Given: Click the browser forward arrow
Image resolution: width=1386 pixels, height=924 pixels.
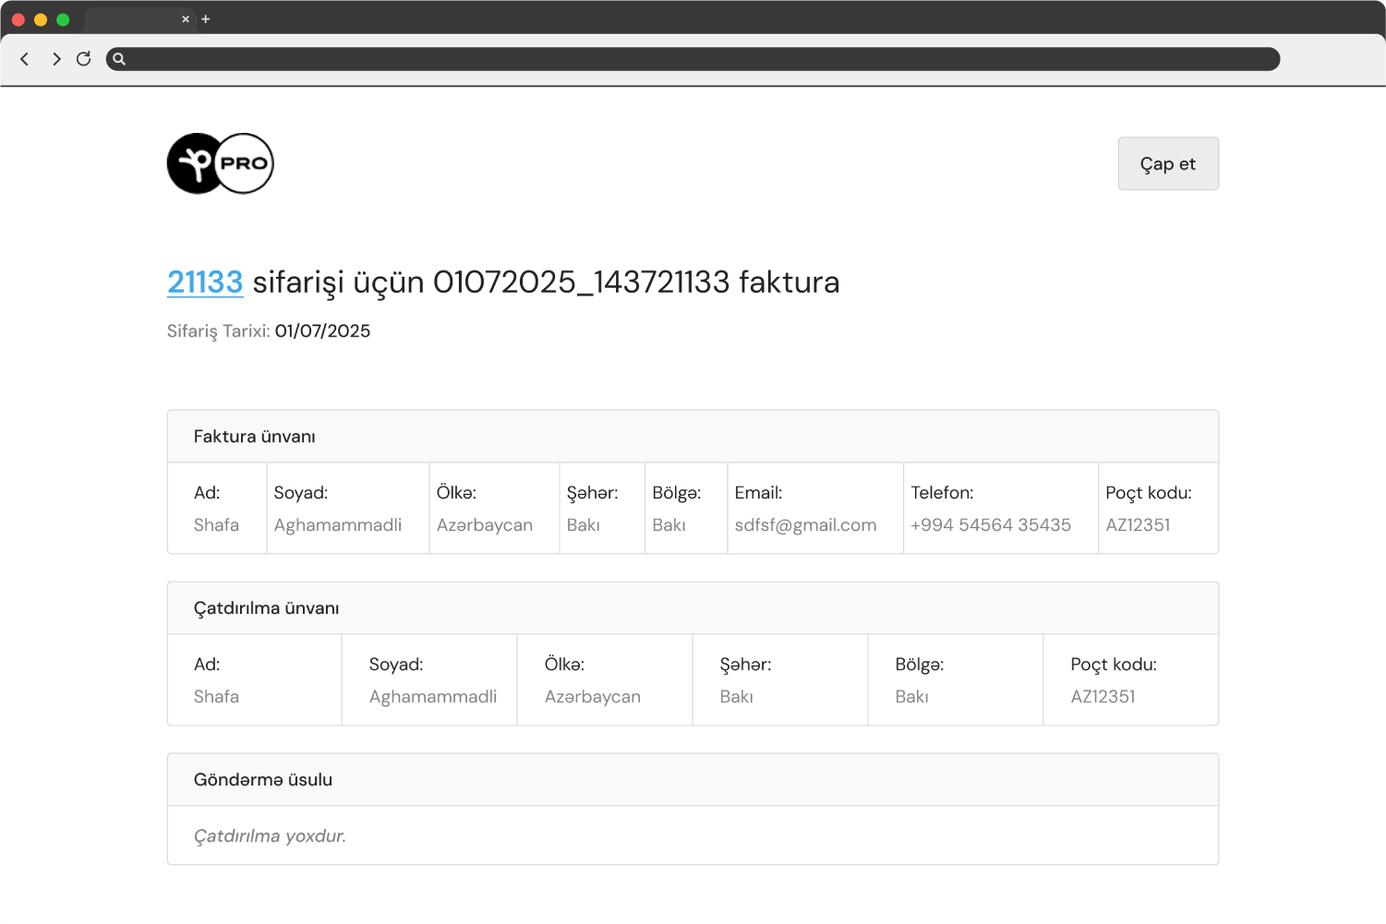Looking at the screenshot, I should coord(55,58).
